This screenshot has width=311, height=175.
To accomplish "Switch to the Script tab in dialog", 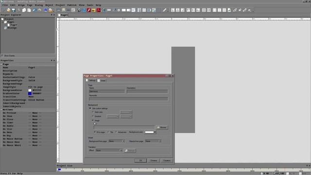I will coord(102,81).
